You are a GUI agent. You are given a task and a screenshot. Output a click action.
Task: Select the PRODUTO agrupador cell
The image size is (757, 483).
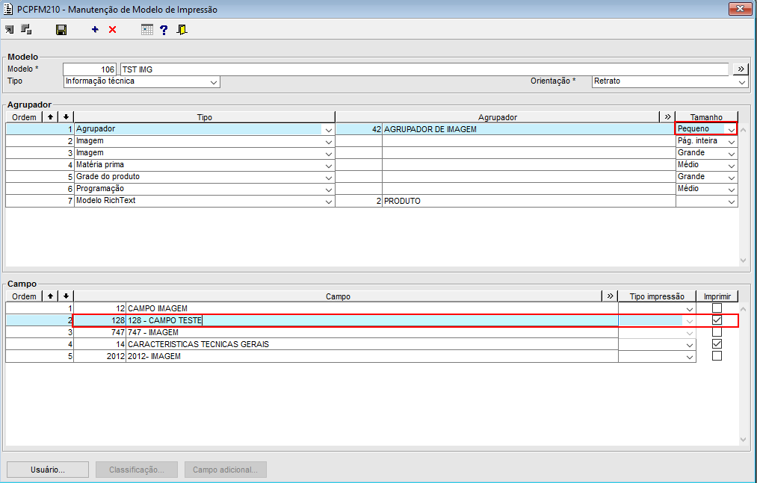pyautogui.click(x=528, y=201)
